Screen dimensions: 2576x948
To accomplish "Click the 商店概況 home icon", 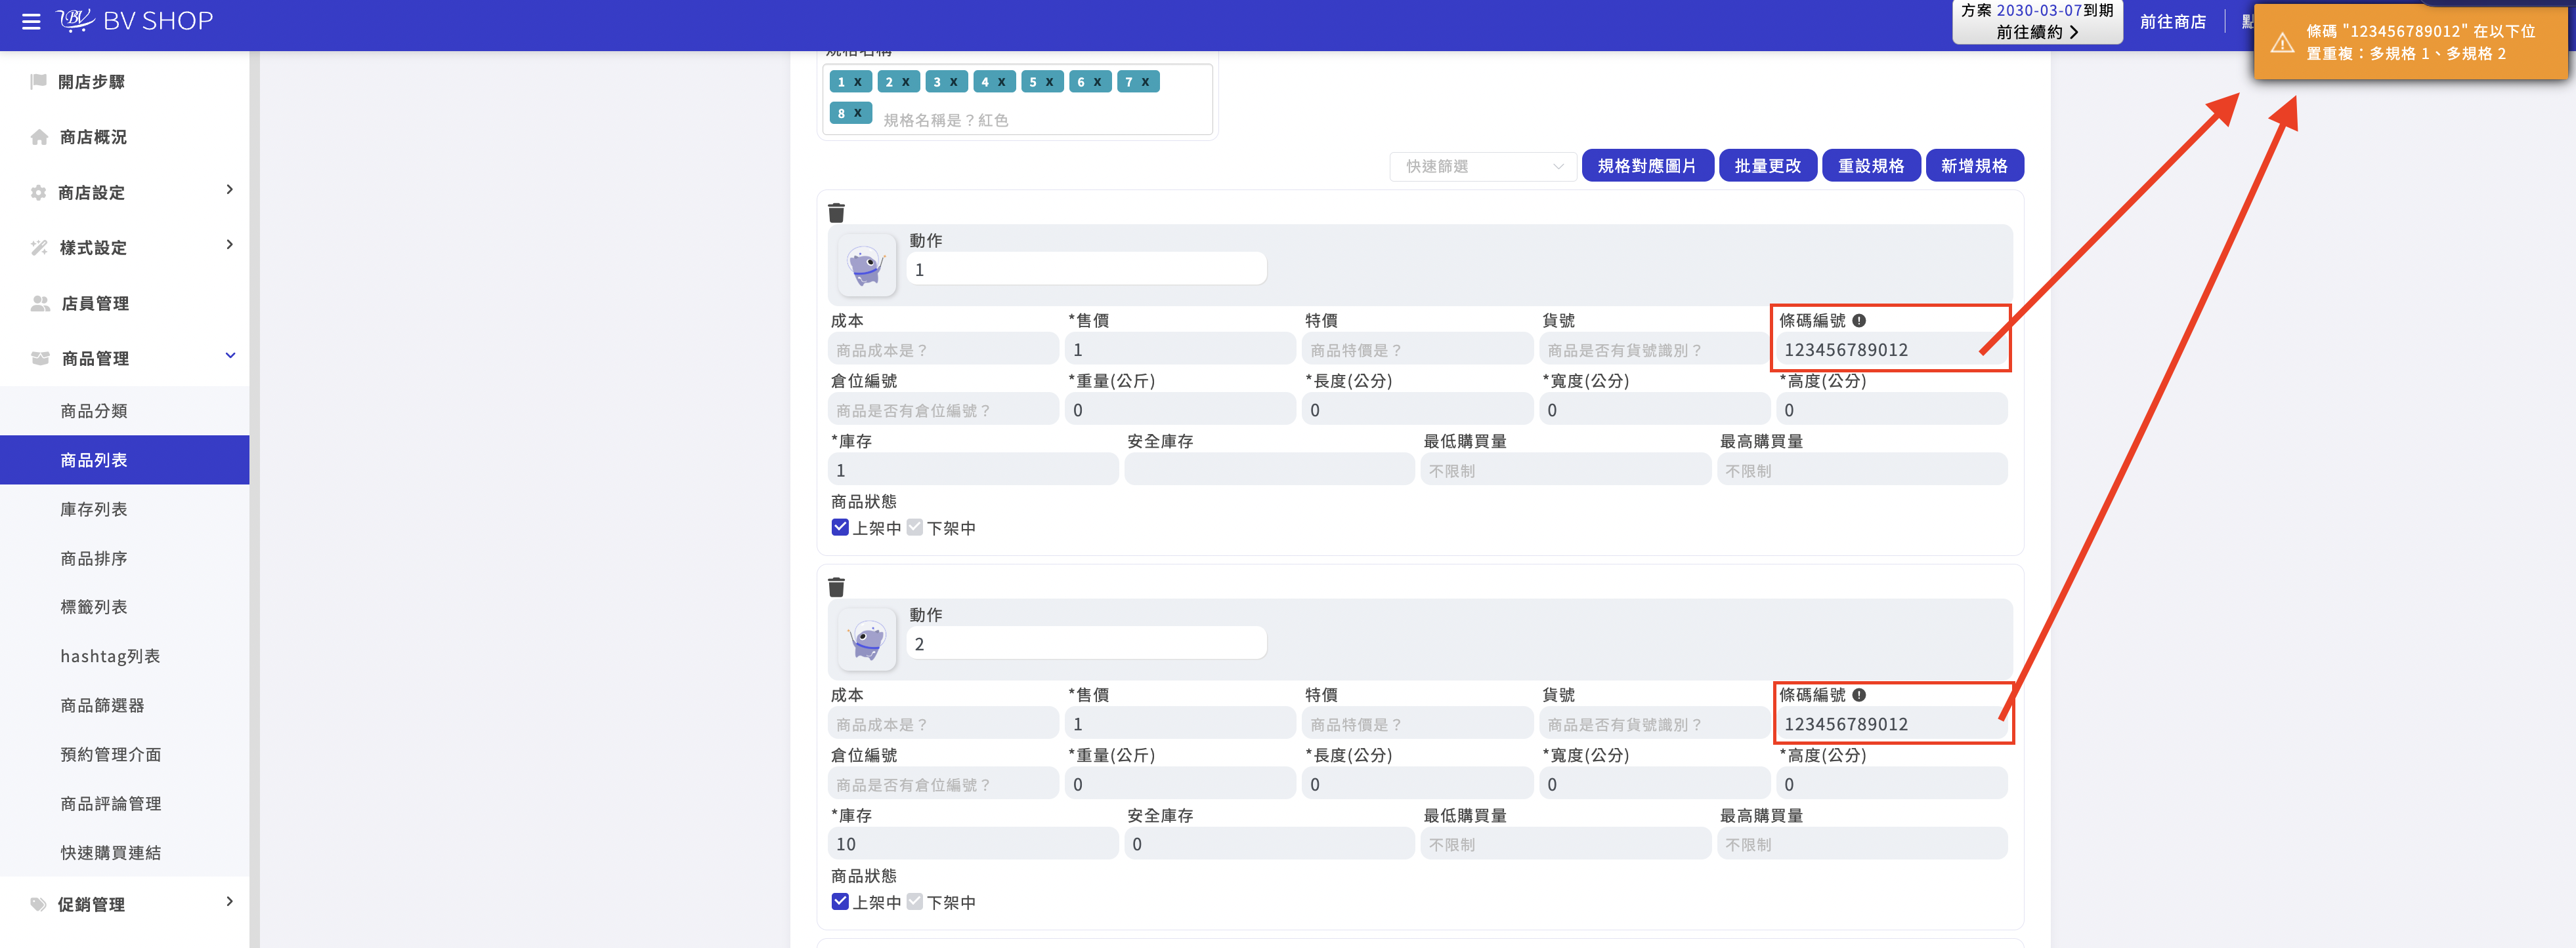I will coord(39,137).
